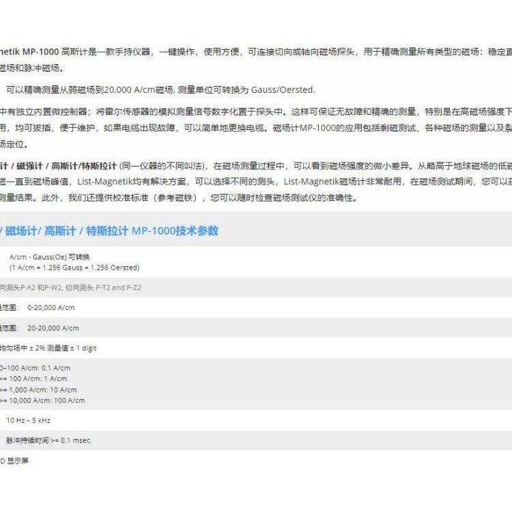Image resolution: width=512 pixels, height=512 pixels.
Task: Click the 'MP-1000 高斯计是一款手持仪器' sentence
Action: pos(256,52)
